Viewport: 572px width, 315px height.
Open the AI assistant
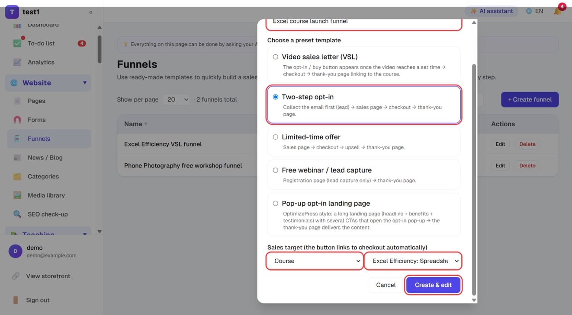[492, 11]
